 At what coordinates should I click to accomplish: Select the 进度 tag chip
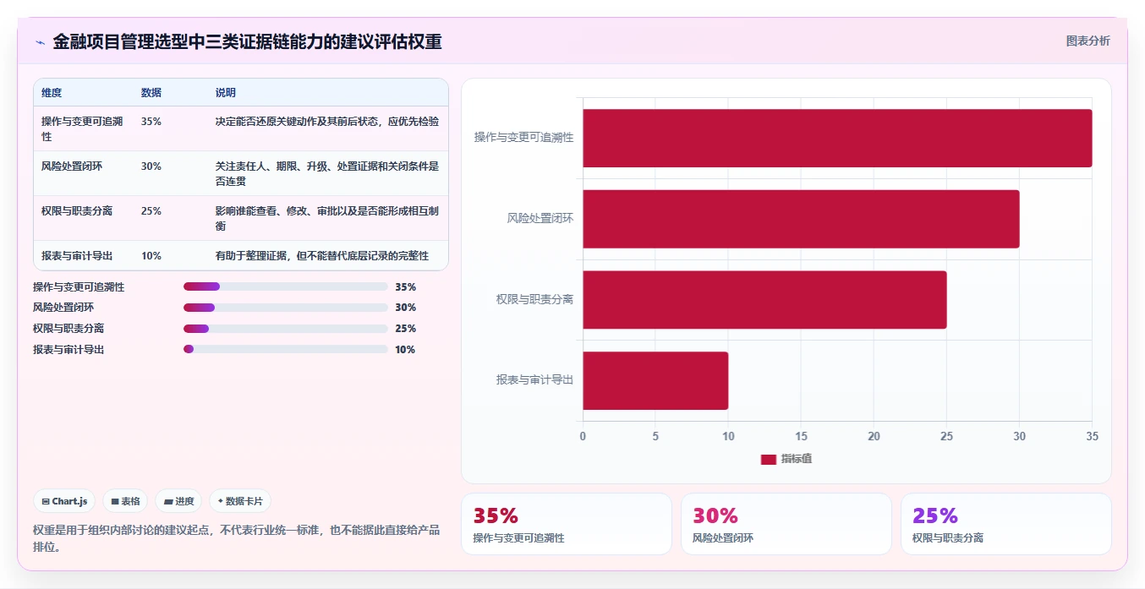point(178,501)
